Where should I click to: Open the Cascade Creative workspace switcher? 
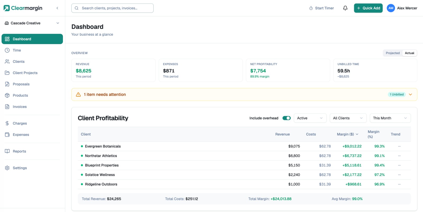click(32, 23)
